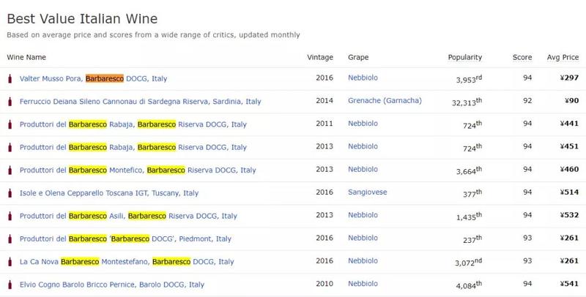
Task: Select the Sangiovese grape link
Action: point(368,193)
